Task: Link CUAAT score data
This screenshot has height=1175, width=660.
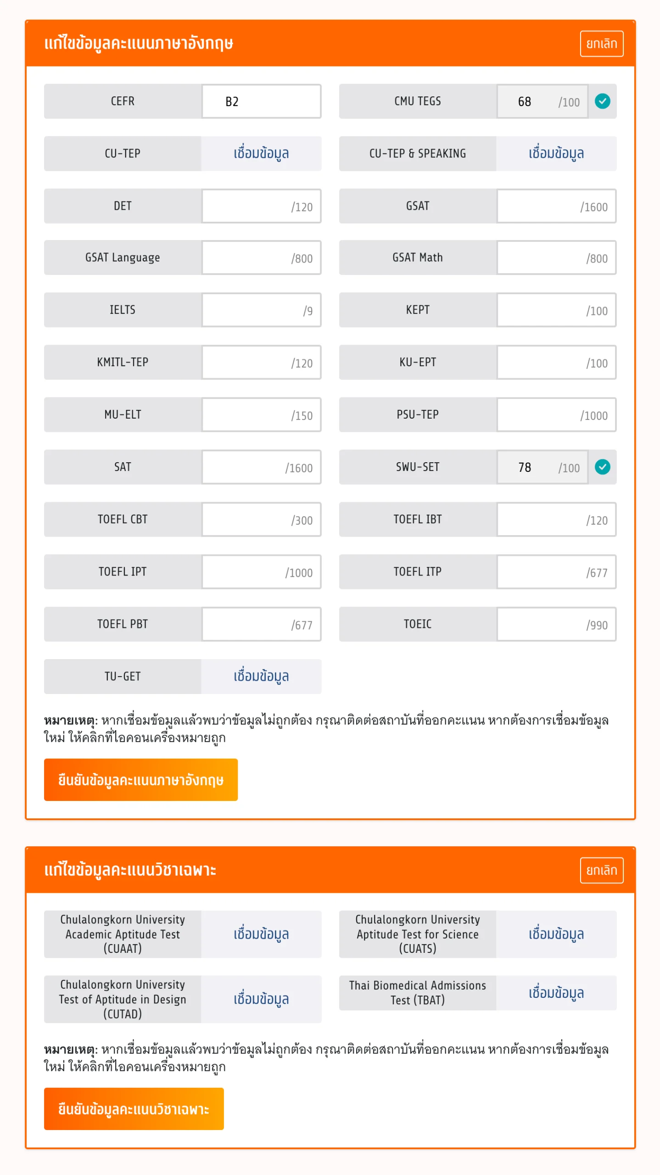Action: click(x=261, y=934)
